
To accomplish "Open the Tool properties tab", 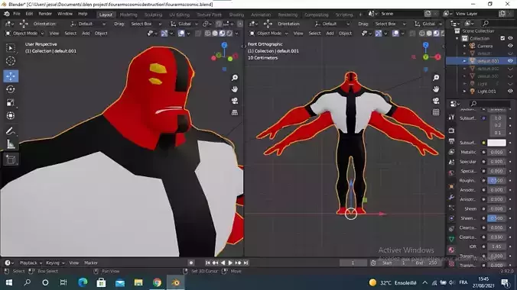I will (451, 118).
